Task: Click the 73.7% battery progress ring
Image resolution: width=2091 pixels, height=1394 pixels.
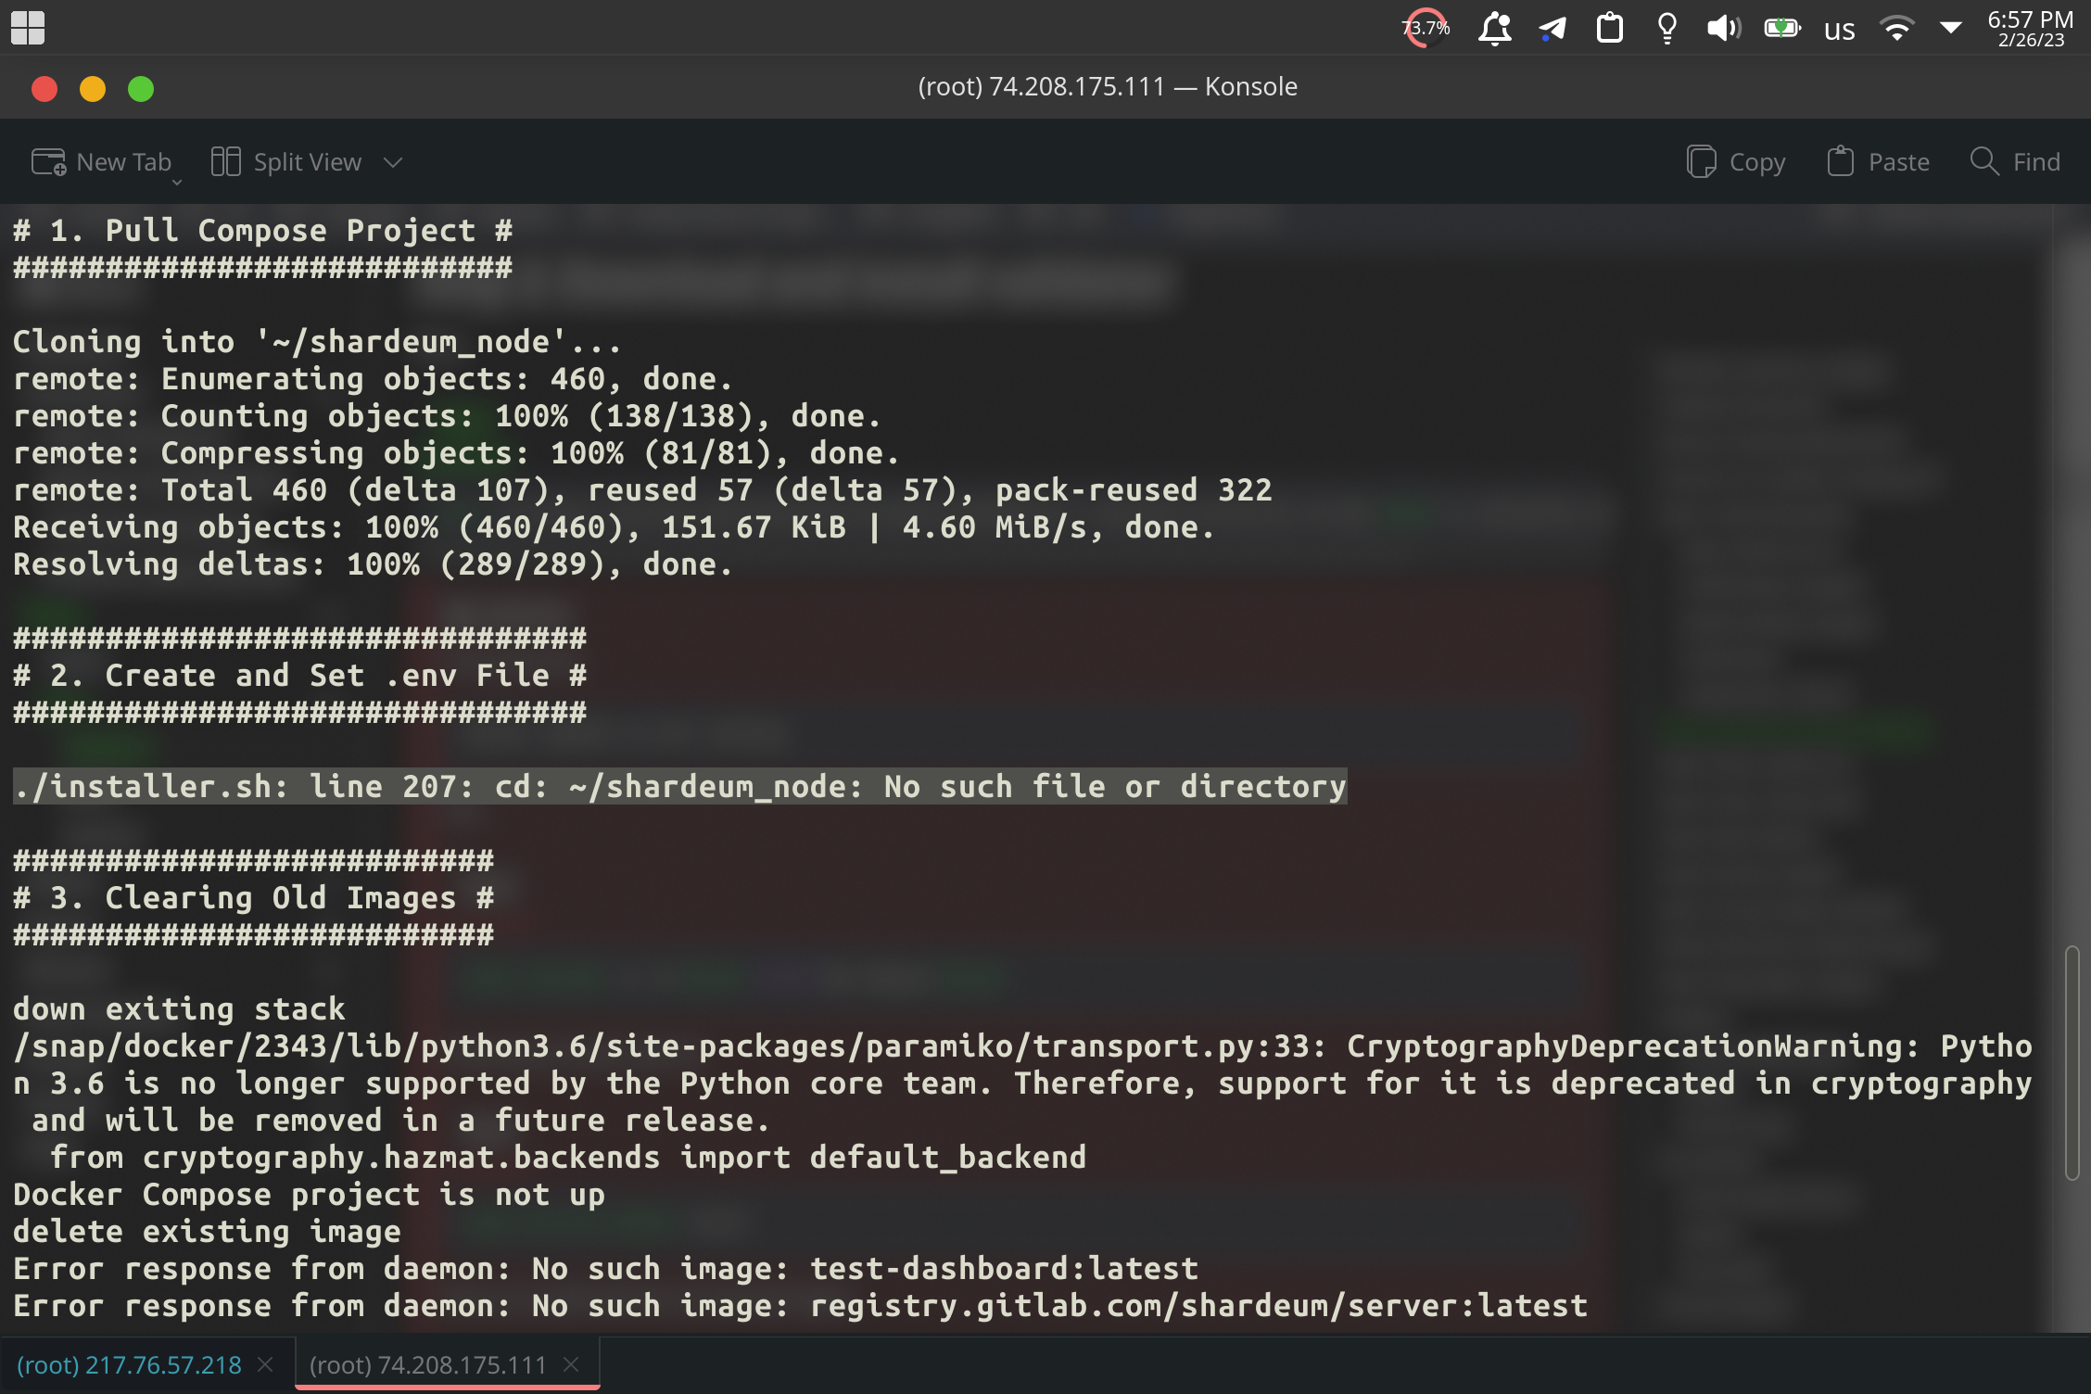Action: pos(1425,28)
